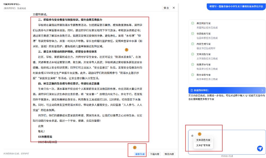The image size is (266, 158).
Task: Click the blue send arrow icon
Action: (x=260, y=149)
